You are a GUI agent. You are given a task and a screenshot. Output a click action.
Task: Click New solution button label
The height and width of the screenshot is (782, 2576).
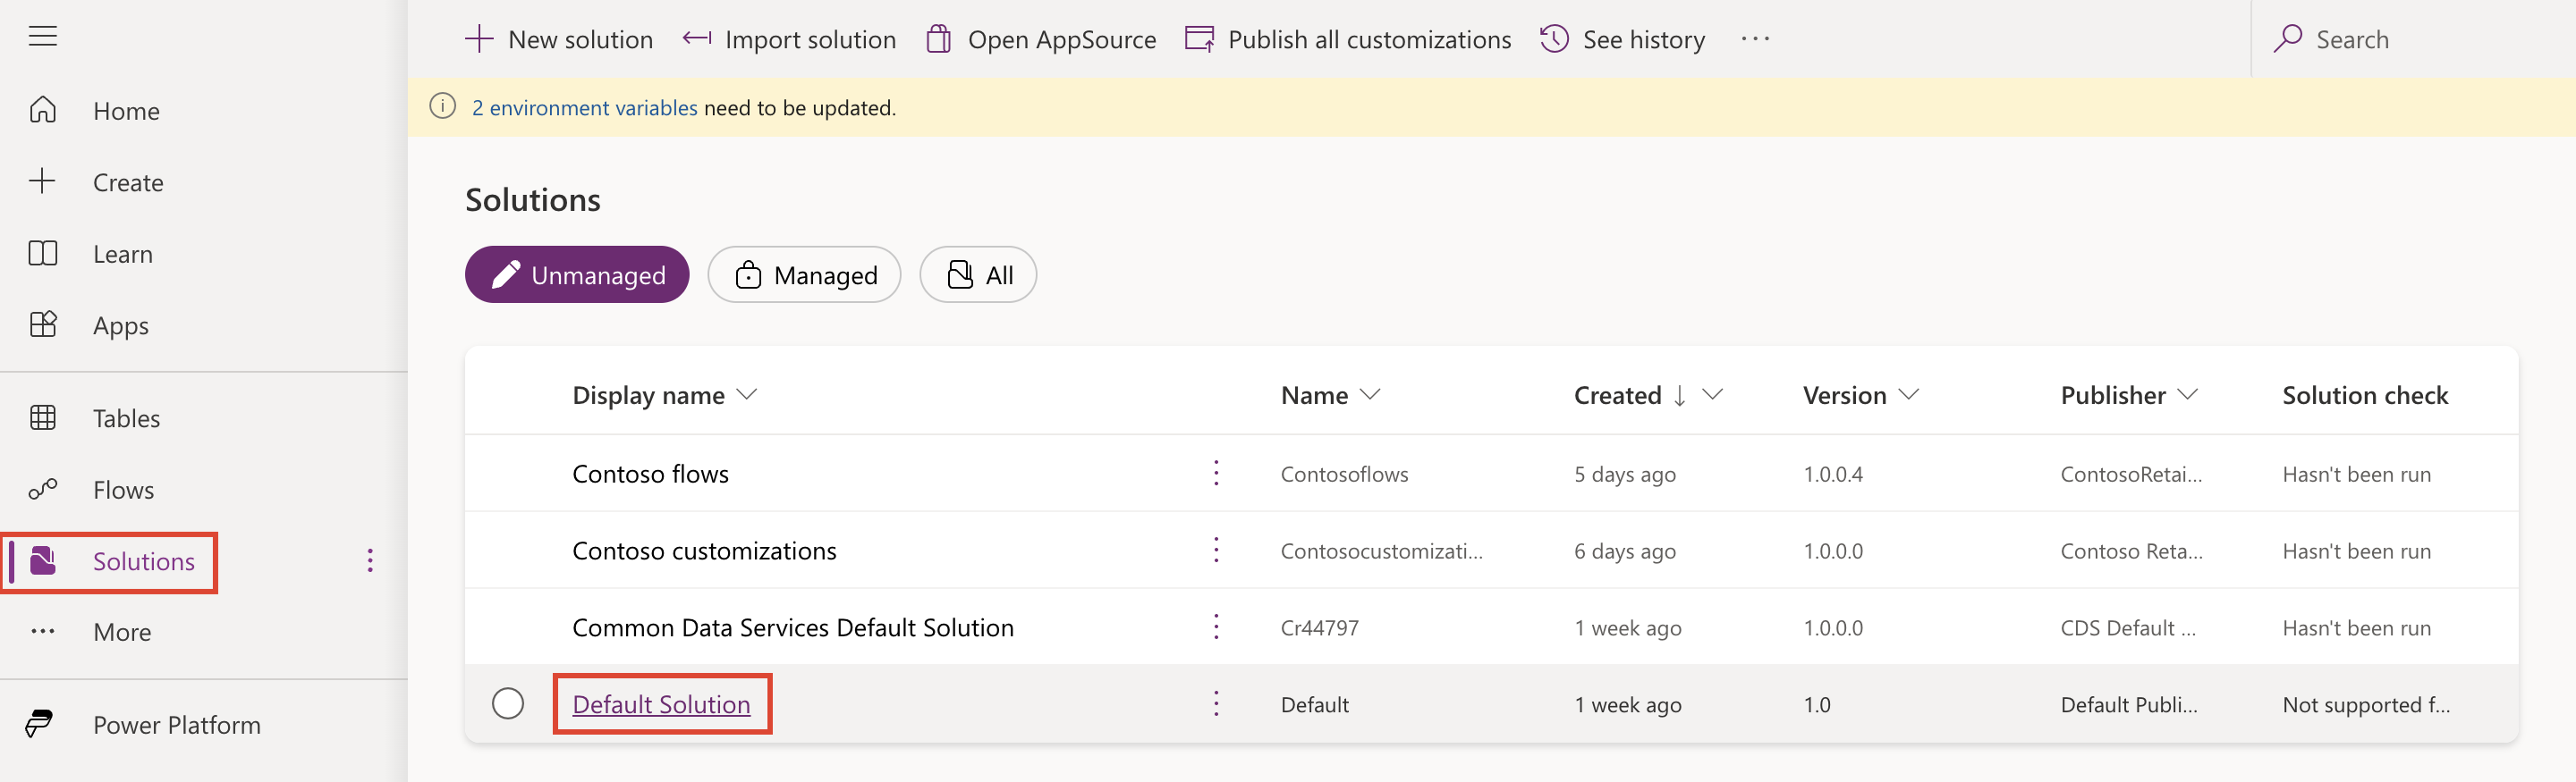(580, 40)
